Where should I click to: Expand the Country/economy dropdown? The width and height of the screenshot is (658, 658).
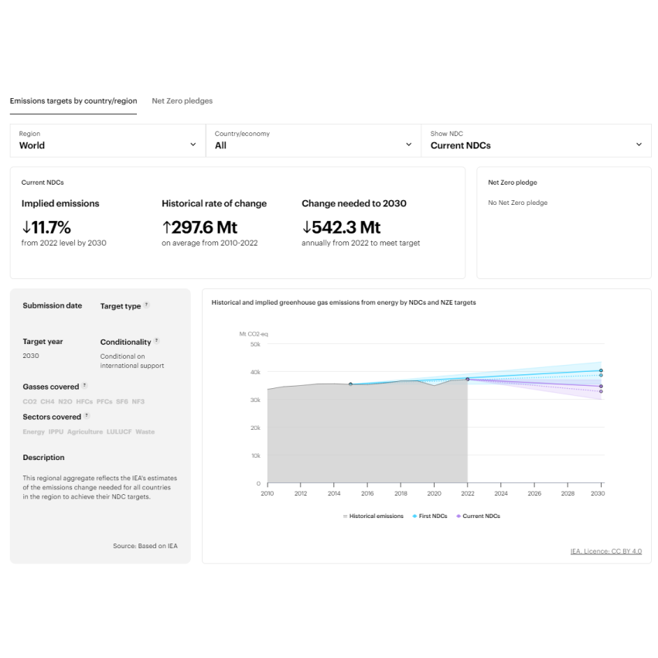[x=313, y=140]
